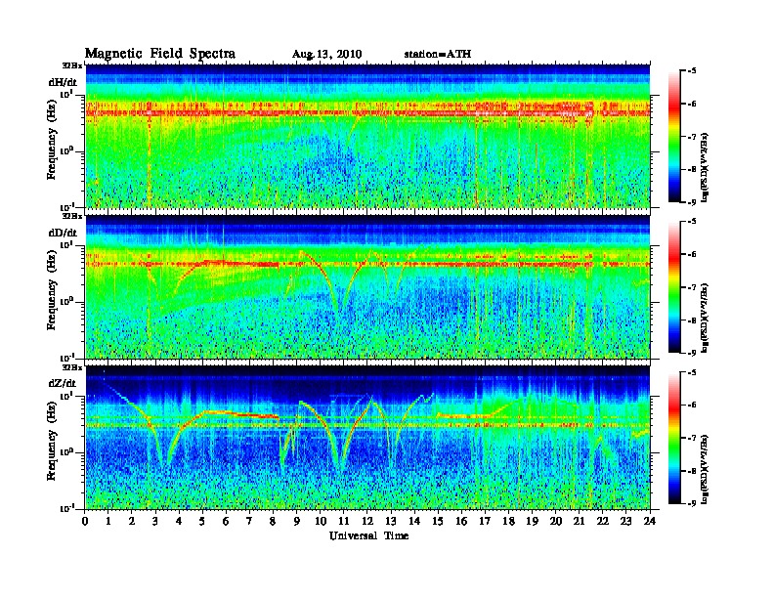
Task: Click the dZ/dt panel label
Action: tap(63, 383)
